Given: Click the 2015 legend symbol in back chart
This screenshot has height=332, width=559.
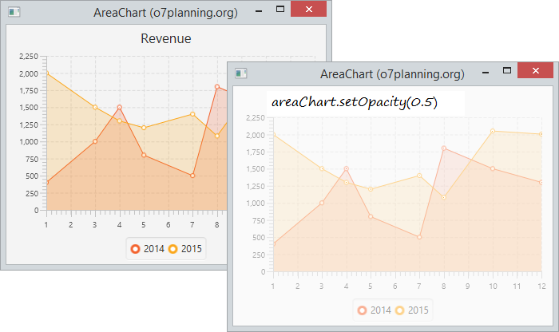Looking at the screenshot, I should (173, 249).
